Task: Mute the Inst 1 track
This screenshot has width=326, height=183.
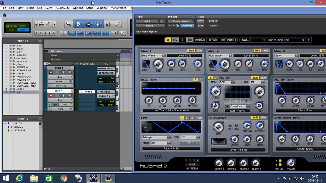Action: [70, 96]
